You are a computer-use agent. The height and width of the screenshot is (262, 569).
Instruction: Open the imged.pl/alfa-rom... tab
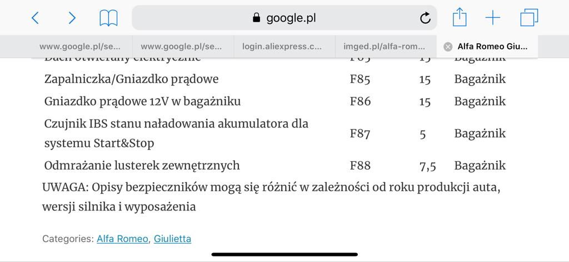pos(384,47)
